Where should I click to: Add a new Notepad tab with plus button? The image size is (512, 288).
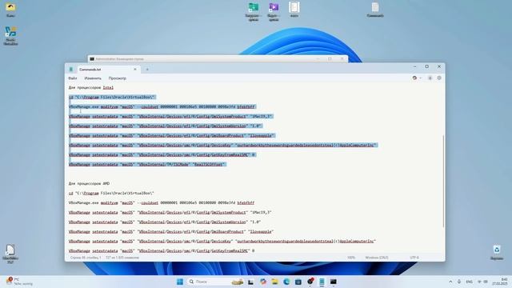click(x=147, y=70)
